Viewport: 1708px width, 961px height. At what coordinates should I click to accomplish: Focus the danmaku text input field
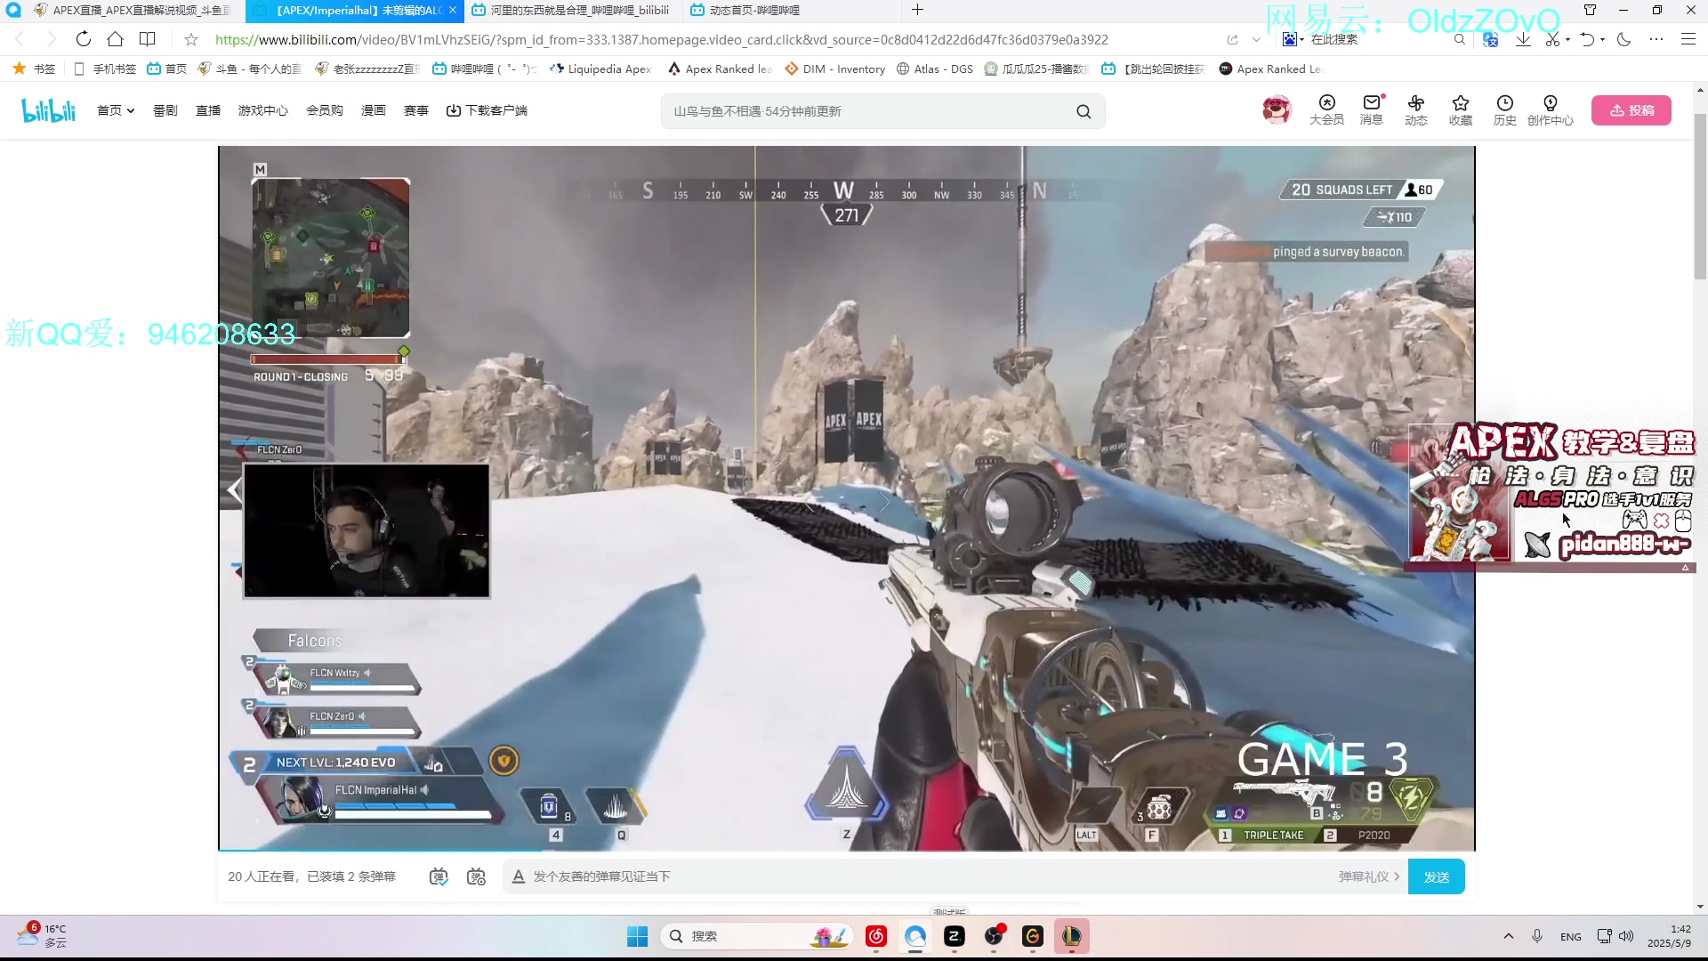coord(930,876)
